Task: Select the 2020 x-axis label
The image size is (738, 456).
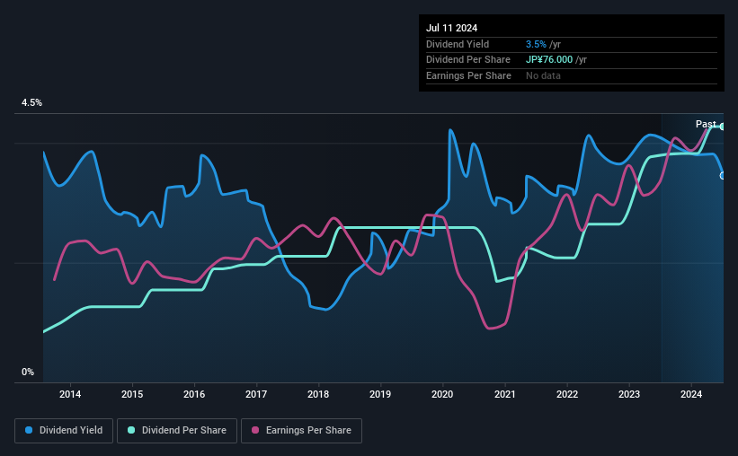Action: coord(442,394)
